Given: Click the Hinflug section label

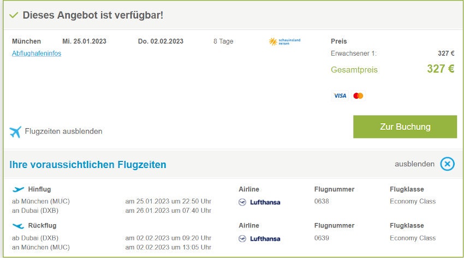Looking at the screenshot, I should [39, 189].
